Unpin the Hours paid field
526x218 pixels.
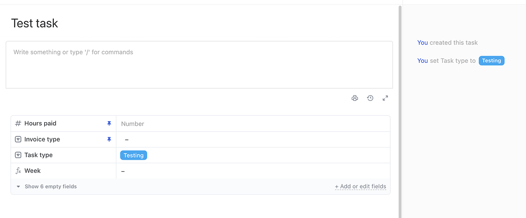109,124
